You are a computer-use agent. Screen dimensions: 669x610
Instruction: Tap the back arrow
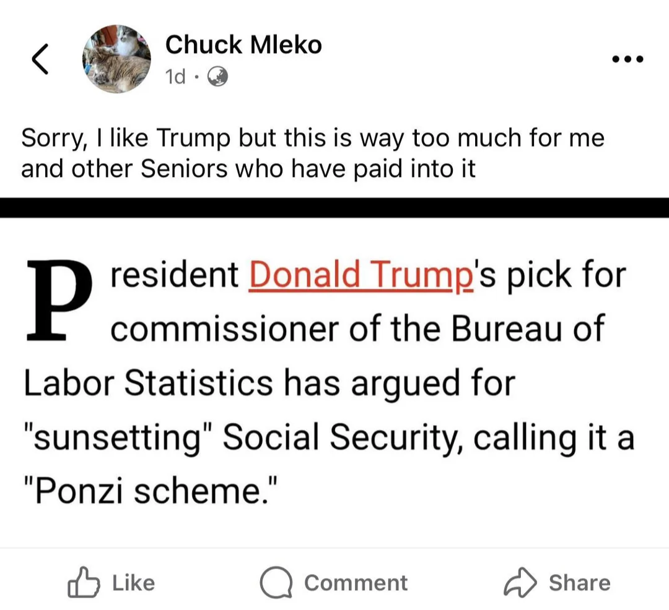click(40, 59)
